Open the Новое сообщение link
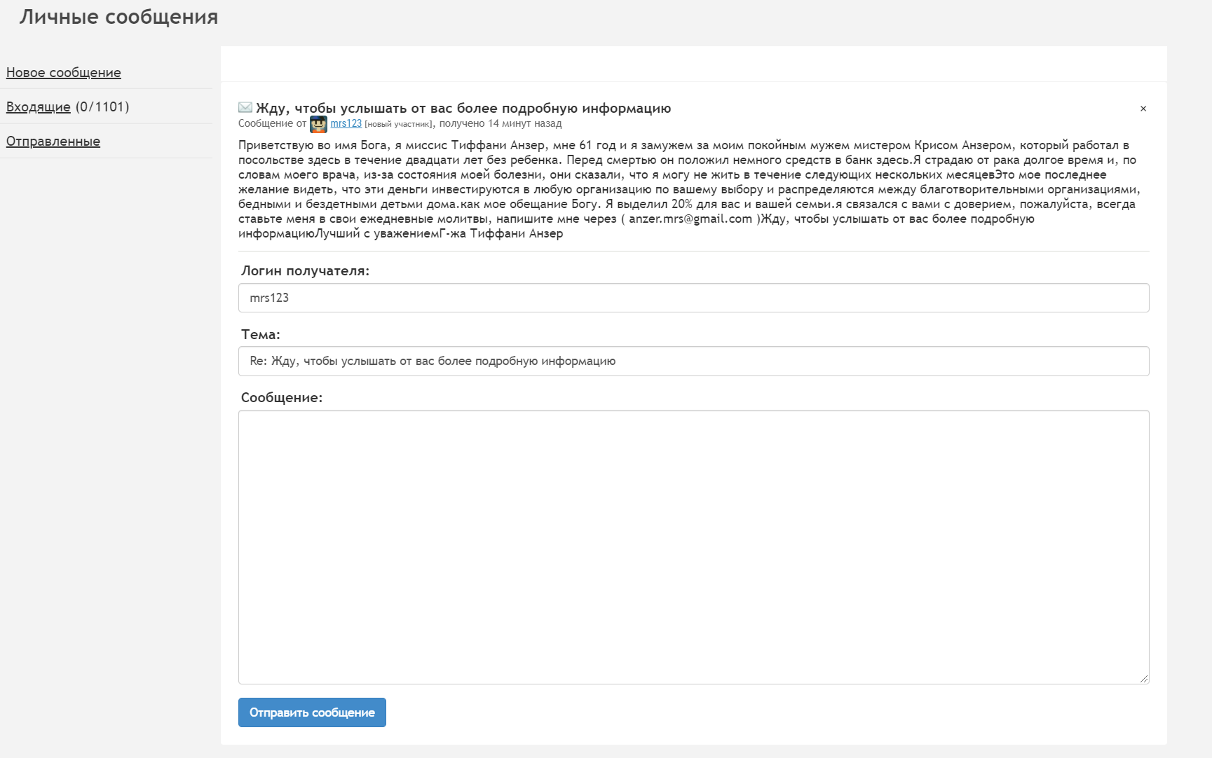The height and width of the screenshot is (758, 1212). (64, 73)
